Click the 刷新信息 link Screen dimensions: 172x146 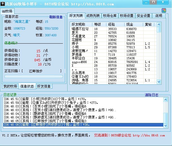(56, 17)
